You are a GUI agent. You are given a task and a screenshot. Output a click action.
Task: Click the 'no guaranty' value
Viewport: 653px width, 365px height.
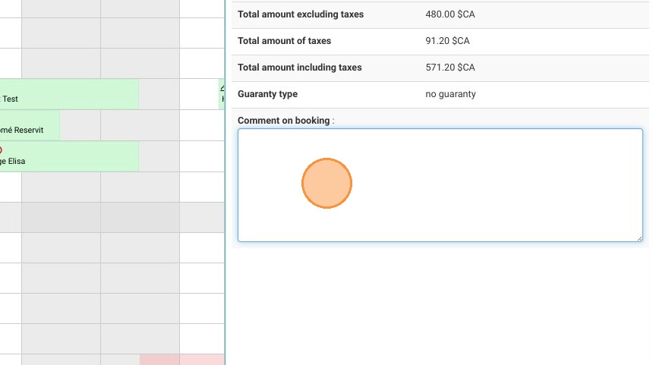[x=450, y=94]
